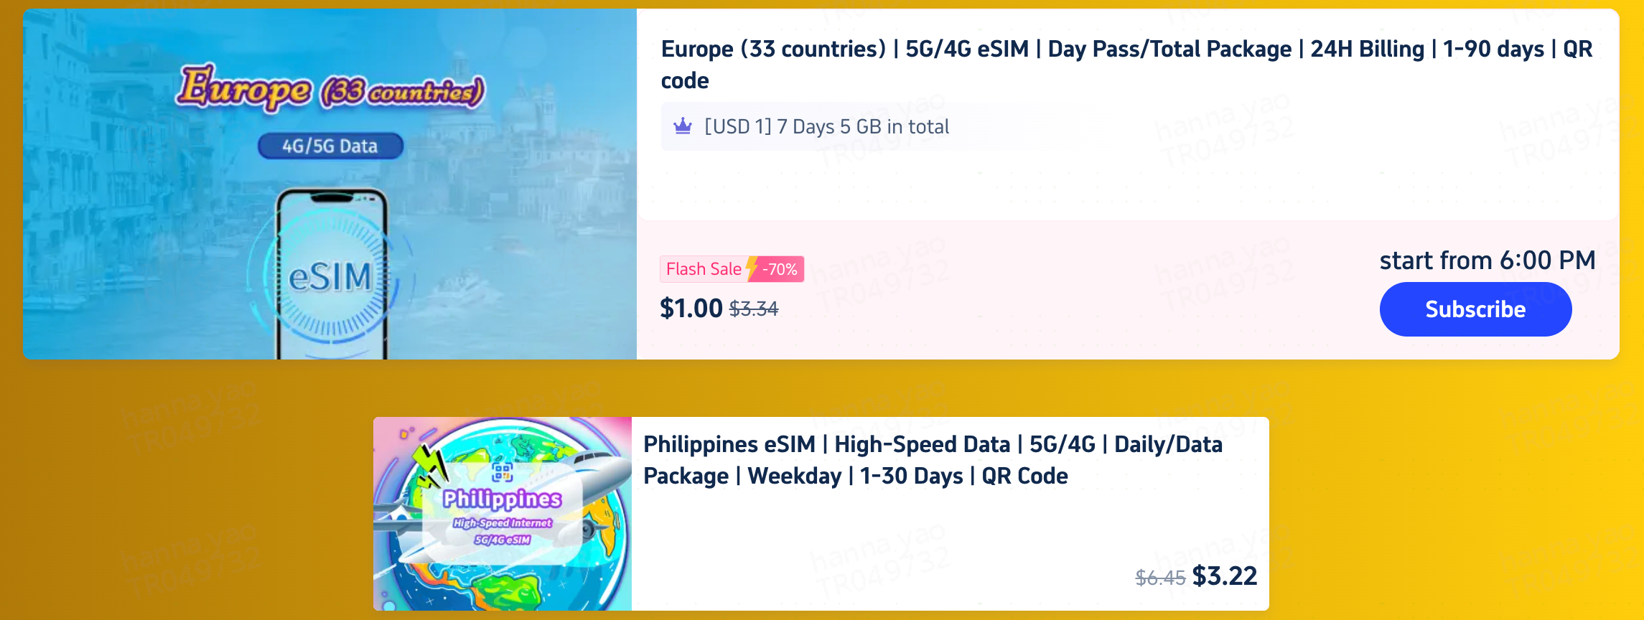Click the lightning bolt in Flash Sale tag
The height and width of the screenshot is (620, 1644).
[x=752, y=269]
